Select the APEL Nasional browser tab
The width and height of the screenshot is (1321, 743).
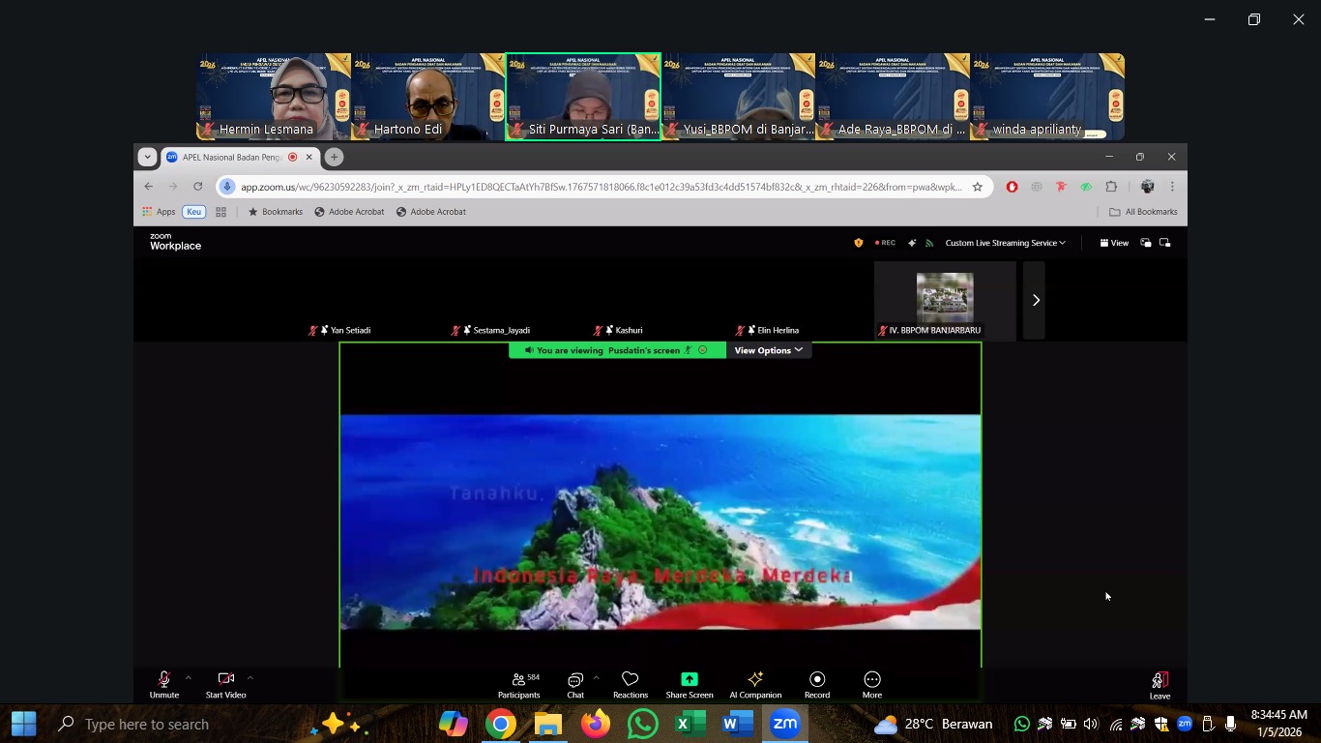click(x=232, y=157)
